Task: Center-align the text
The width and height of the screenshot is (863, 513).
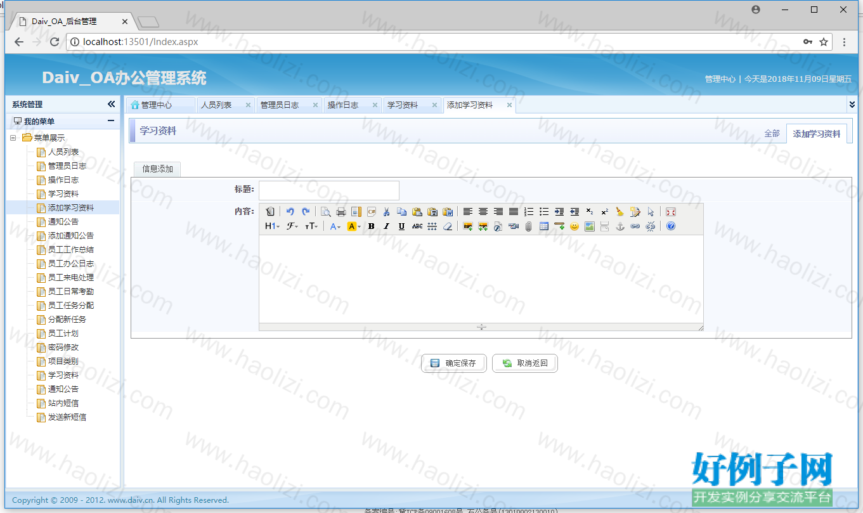Action: pos(483,212)
